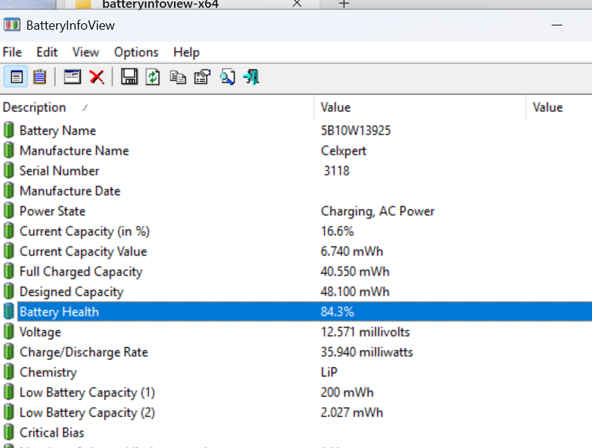Open the File menu

[12, 52]
